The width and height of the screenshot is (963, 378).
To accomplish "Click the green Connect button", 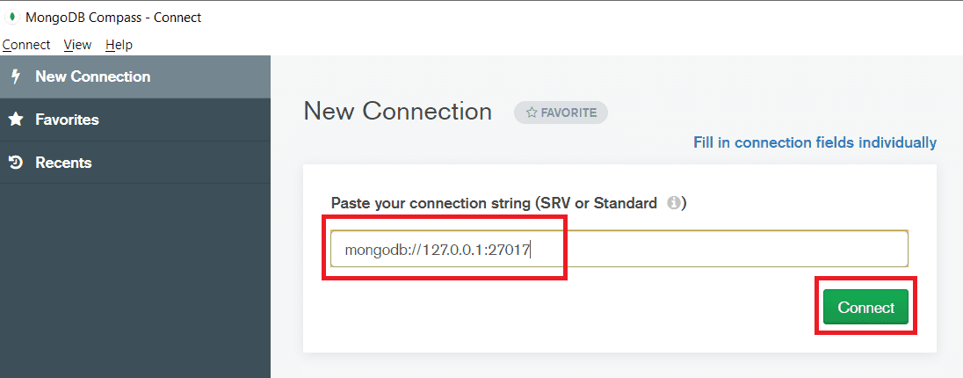I will click(x=865, y=307).
